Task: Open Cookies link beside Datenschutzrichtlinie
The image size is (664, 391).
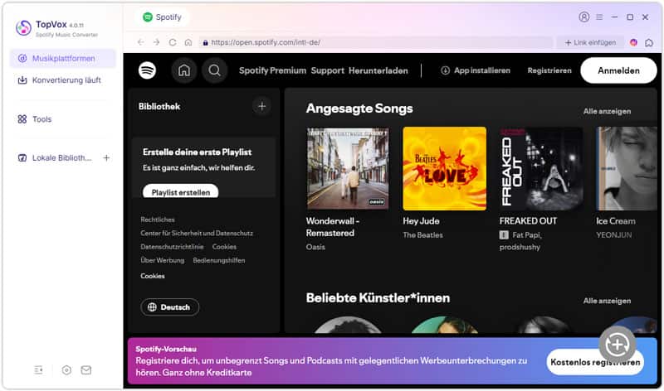Action: click(x=224, y=246)
